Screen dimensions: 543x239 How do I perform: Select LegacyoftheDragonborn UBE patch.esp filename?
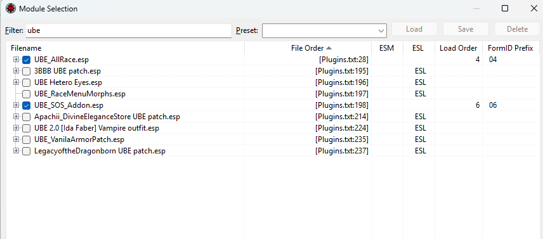tap(100, 151)
